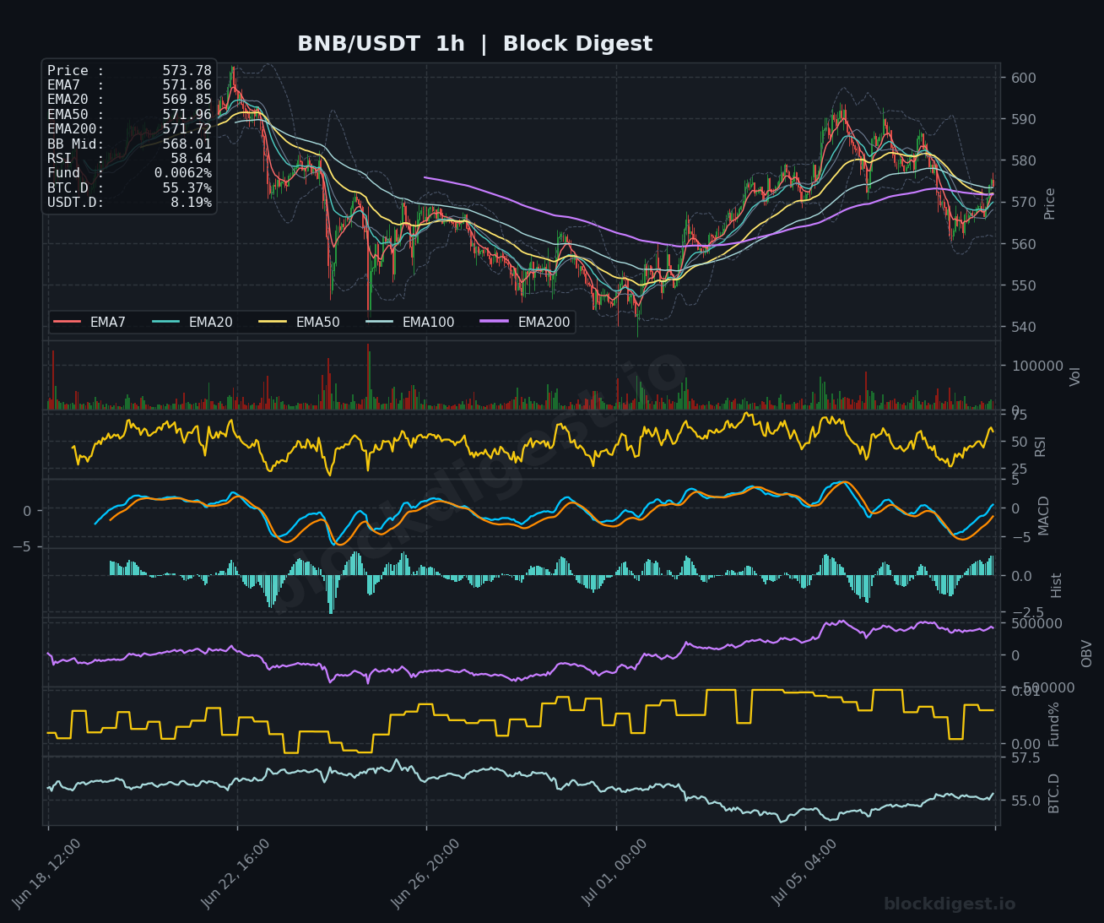
Task: Click the 590 price axis label
Action: tap(1024, 119)
